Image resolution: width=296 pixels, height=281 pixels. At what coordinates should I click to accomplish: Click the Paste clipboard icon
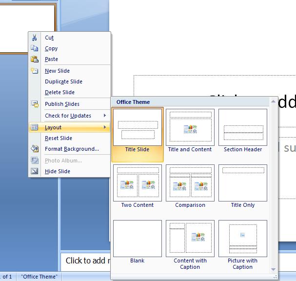coord(35,59)
